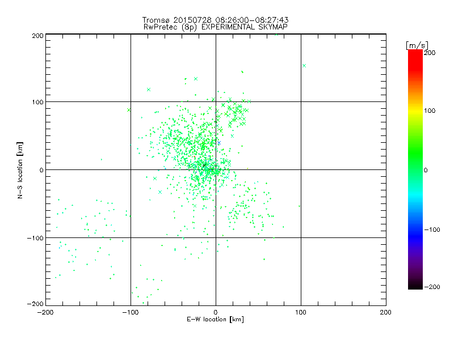Click the y-axis tick label '100'
This screenshot has height=340, width=454.
pyautogui.click(x=37, y=102)
